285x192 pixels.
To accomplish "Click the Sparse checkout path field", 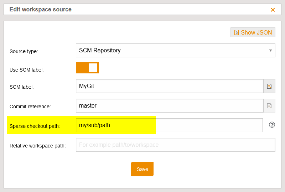I will (169, 125).
